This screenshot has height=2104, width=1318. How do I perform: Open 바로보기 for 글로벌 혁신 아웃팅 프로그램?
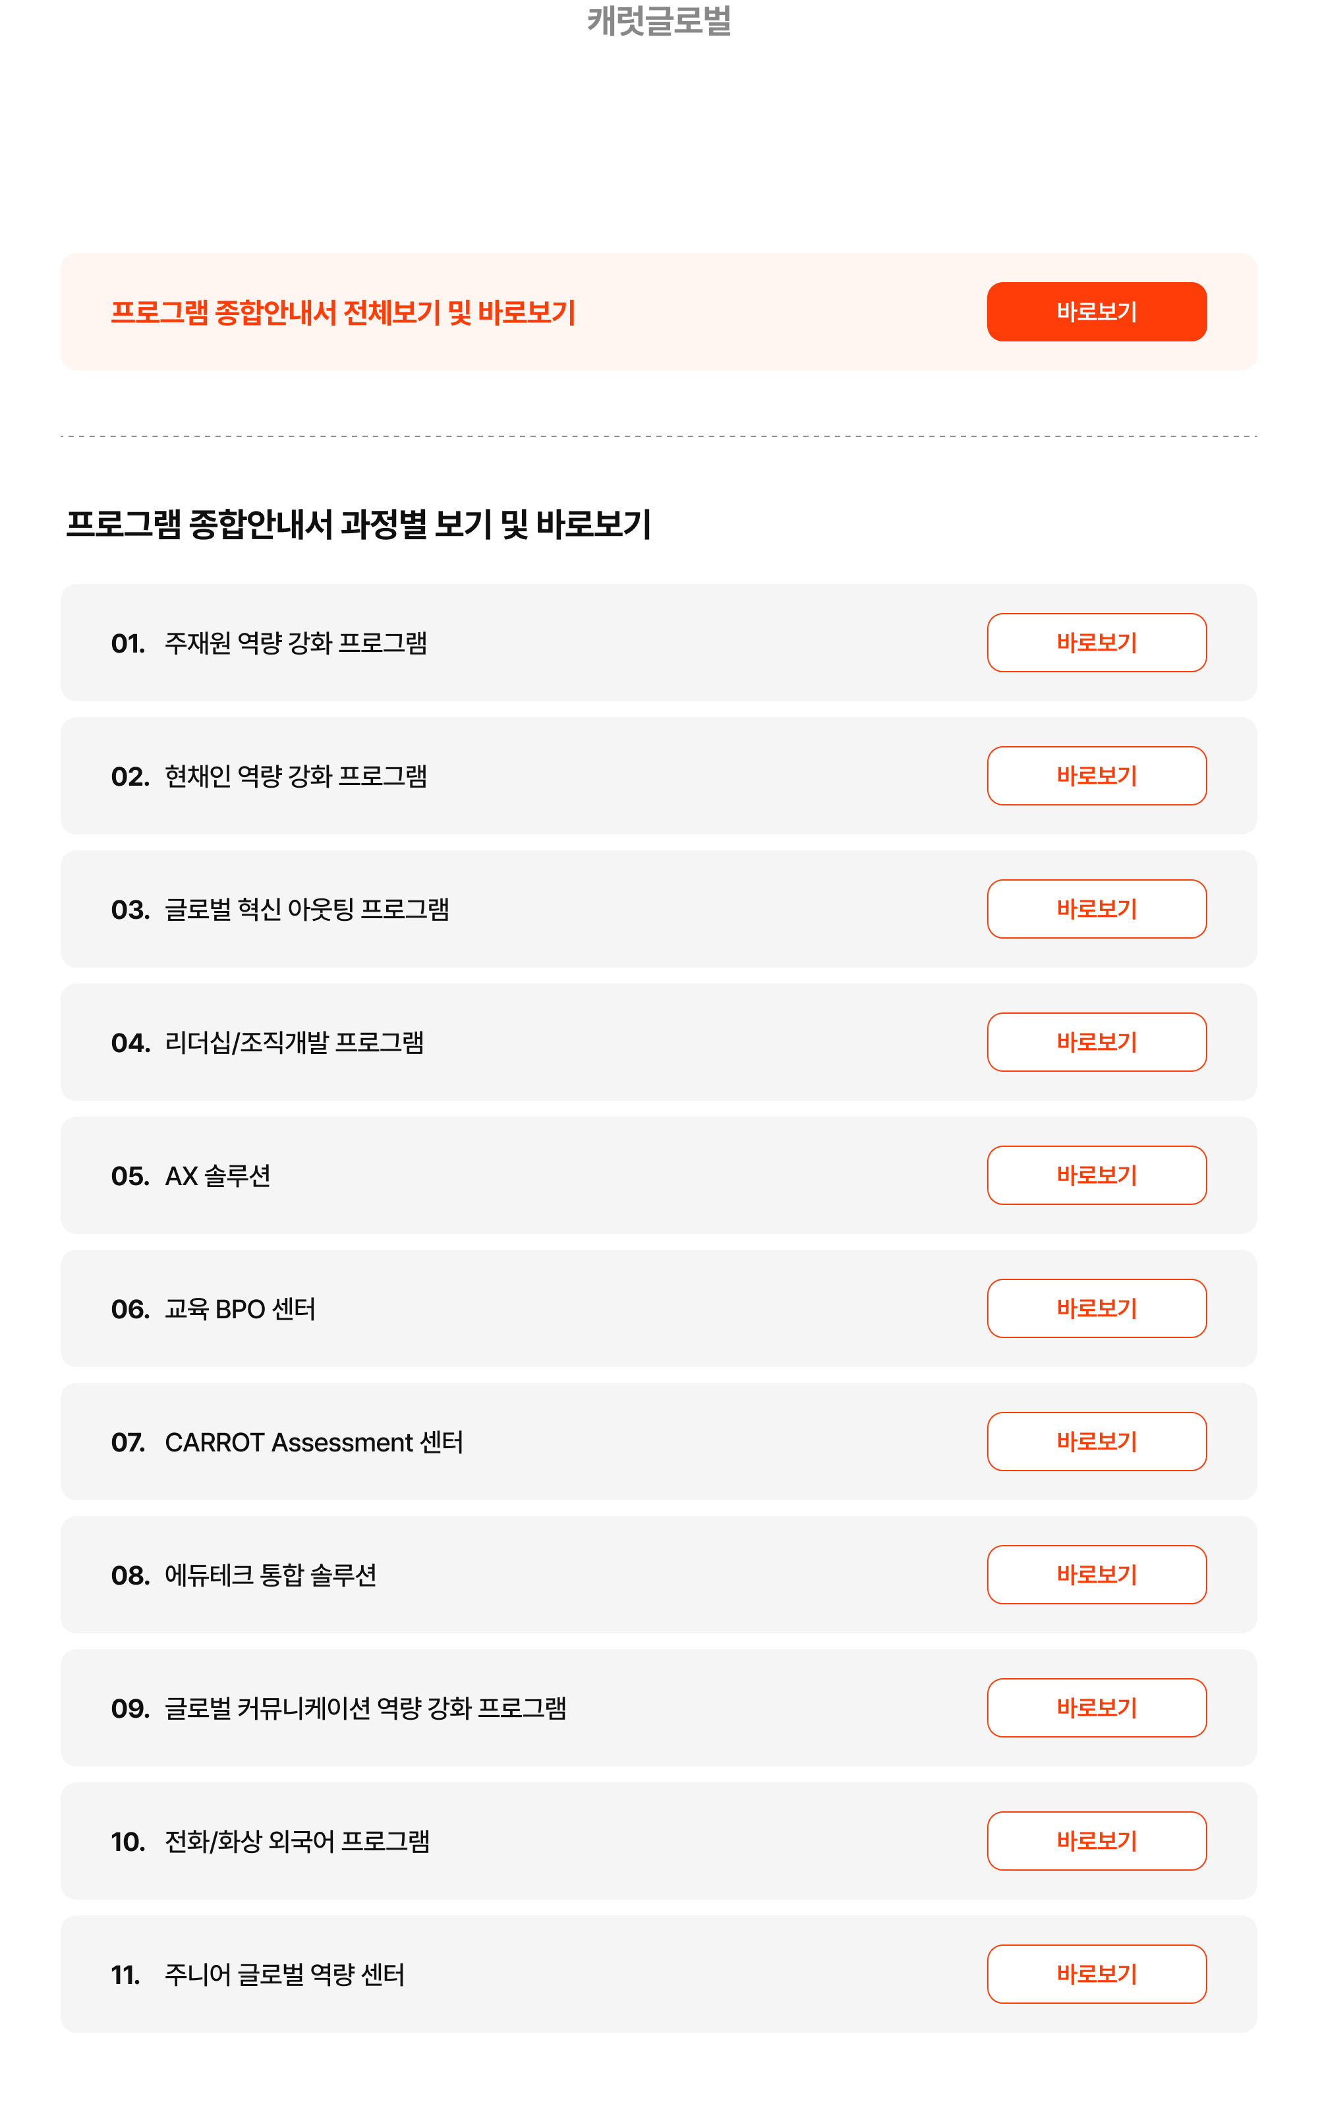pyautogui.click(x=1097, y=908)
